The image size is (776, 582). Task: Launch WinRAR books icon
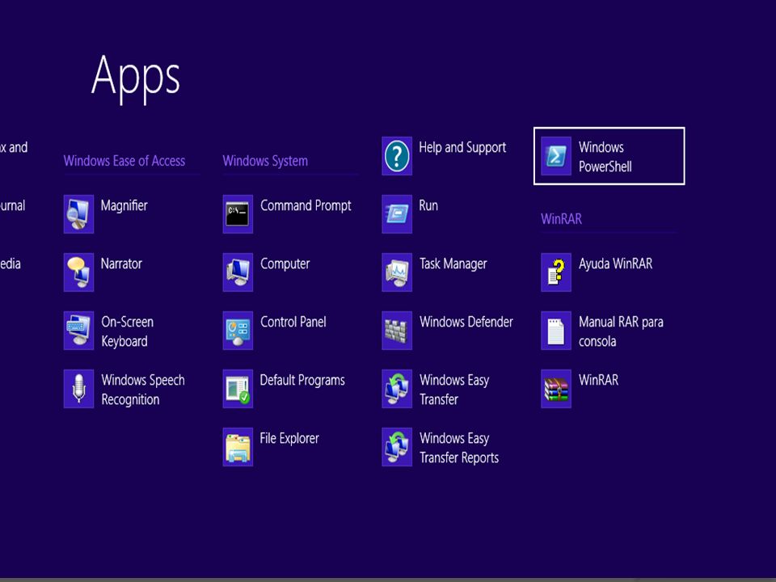point(556,389)
